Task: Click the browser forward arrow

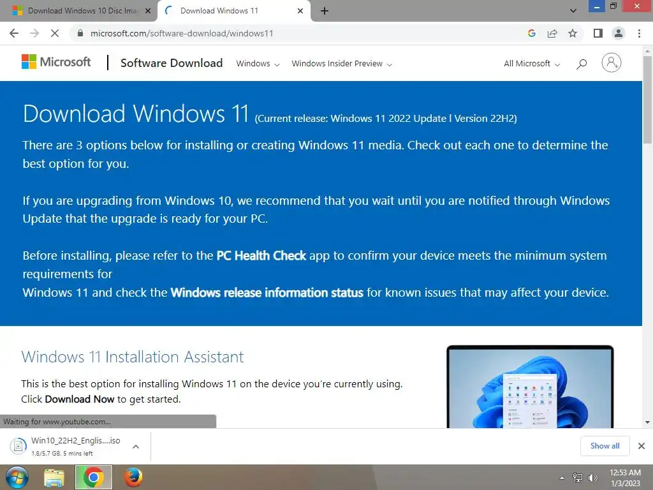Action: 34,33
